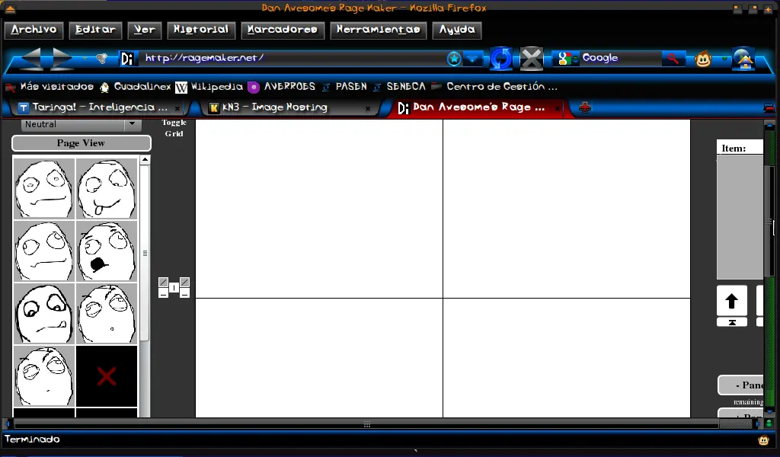Open the list-all-tabs button at the tab bar's end
The image size is (780, 457).
coord(769,108)
